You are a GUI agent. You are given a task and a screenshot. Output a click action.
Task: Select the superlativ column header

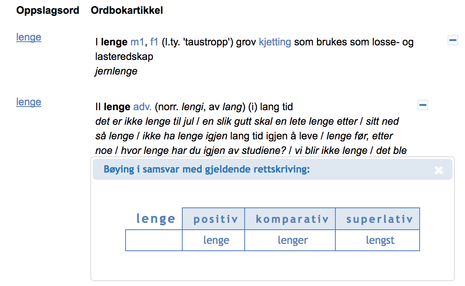click(x=378, y=219)
